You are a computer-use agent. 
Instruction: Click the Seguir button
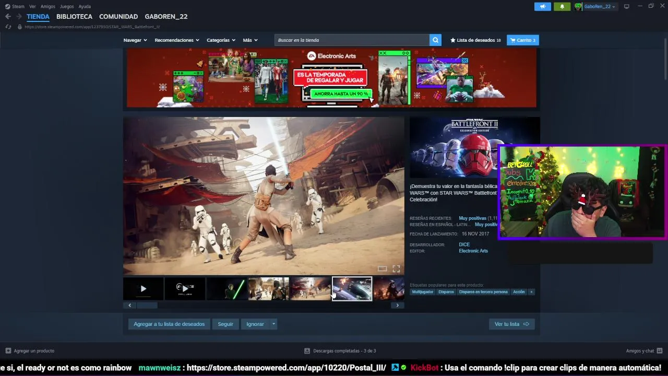tap(225, 324)
